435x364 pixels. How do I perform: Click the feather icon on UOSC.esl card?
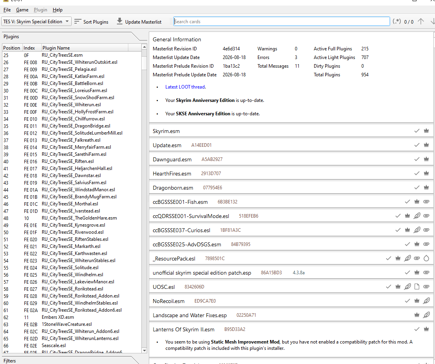click(407, 286)
